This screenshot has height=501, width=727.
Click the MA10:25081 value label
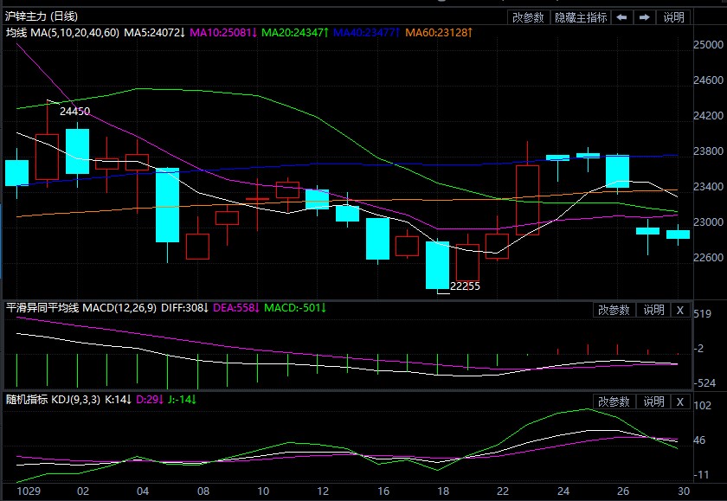223,33
